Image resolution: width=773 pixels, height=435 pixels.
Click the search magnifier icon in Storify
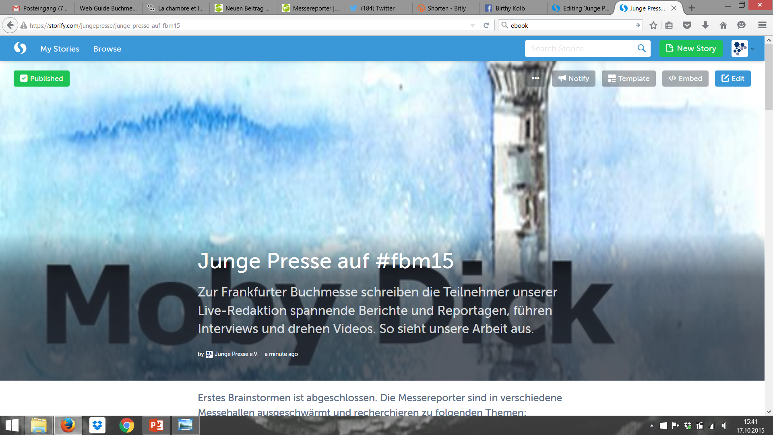[x=641, y=48]
